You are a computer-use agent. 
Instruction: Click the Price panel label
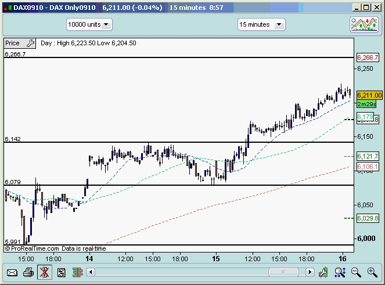coord(12,43)
